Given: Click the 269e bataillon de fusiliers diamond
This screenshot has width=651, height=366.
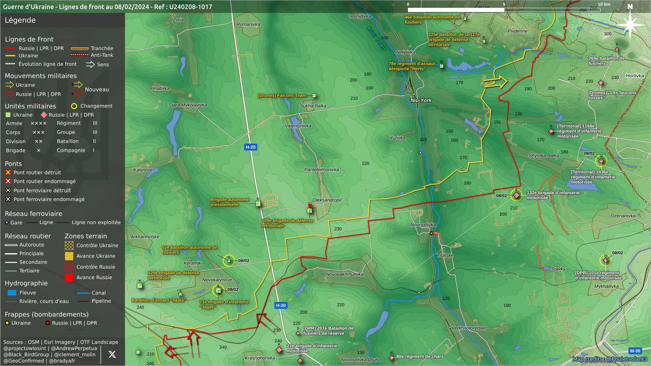Looking at the screenshot, I should [617, 49].
